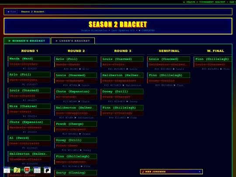Select Finn (Shillelagh) in Round 2
The image size is (236, 177).
(76, 156)
